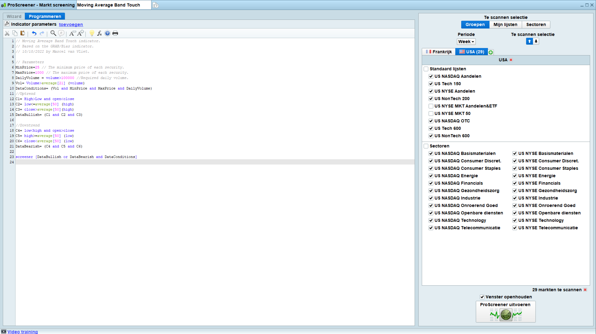Uncheck US NASDAQ Energie
The image size is (596, 334).
[x=431, y=176]
